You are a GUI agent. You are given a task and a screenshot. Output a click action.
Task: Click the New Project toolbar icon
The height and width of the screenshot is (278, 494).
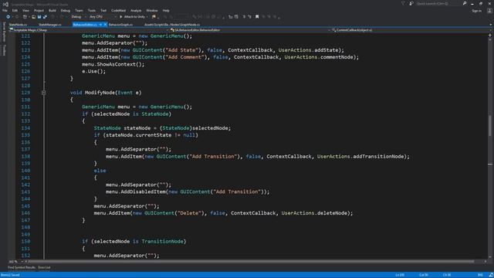pyautogui.click(x=25, y=17)
